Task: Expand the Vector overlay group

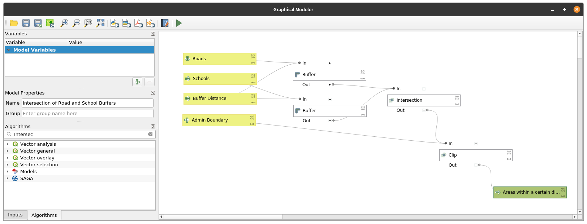Action: (8, 158)
